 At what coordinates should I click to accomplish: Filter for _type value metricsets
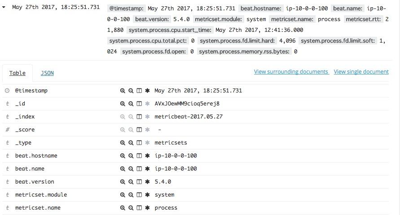click(123, 143)
